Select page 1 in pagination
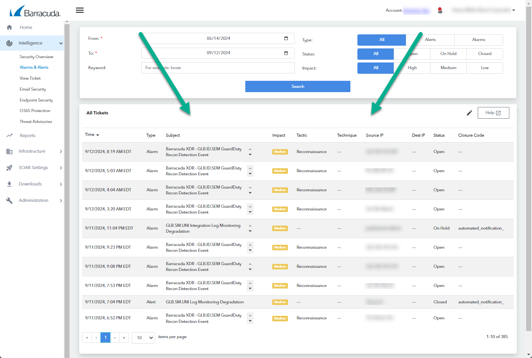The height and width of the screenshot is (358, 532). pyautogui.click(x=105, y=338)
